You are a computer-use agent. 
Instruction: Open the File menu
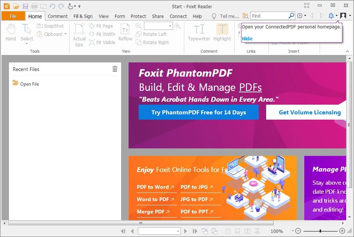(13, 16)
